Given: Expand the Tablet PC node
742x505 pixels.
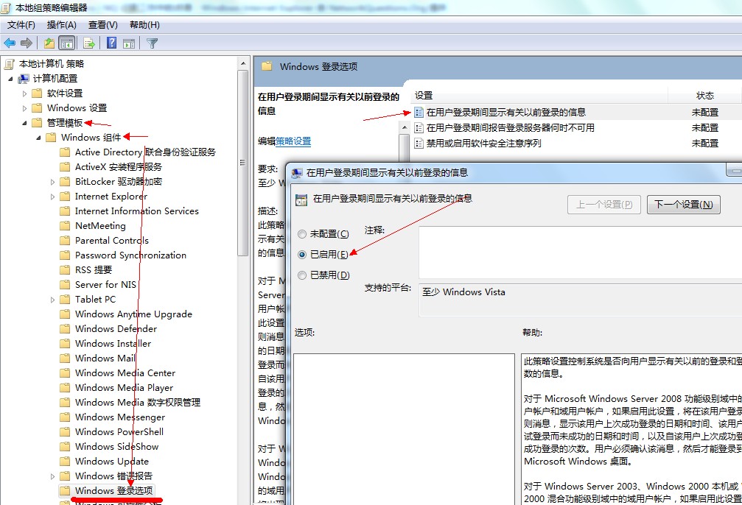Looking at the screenshot, I should [52, 300].
